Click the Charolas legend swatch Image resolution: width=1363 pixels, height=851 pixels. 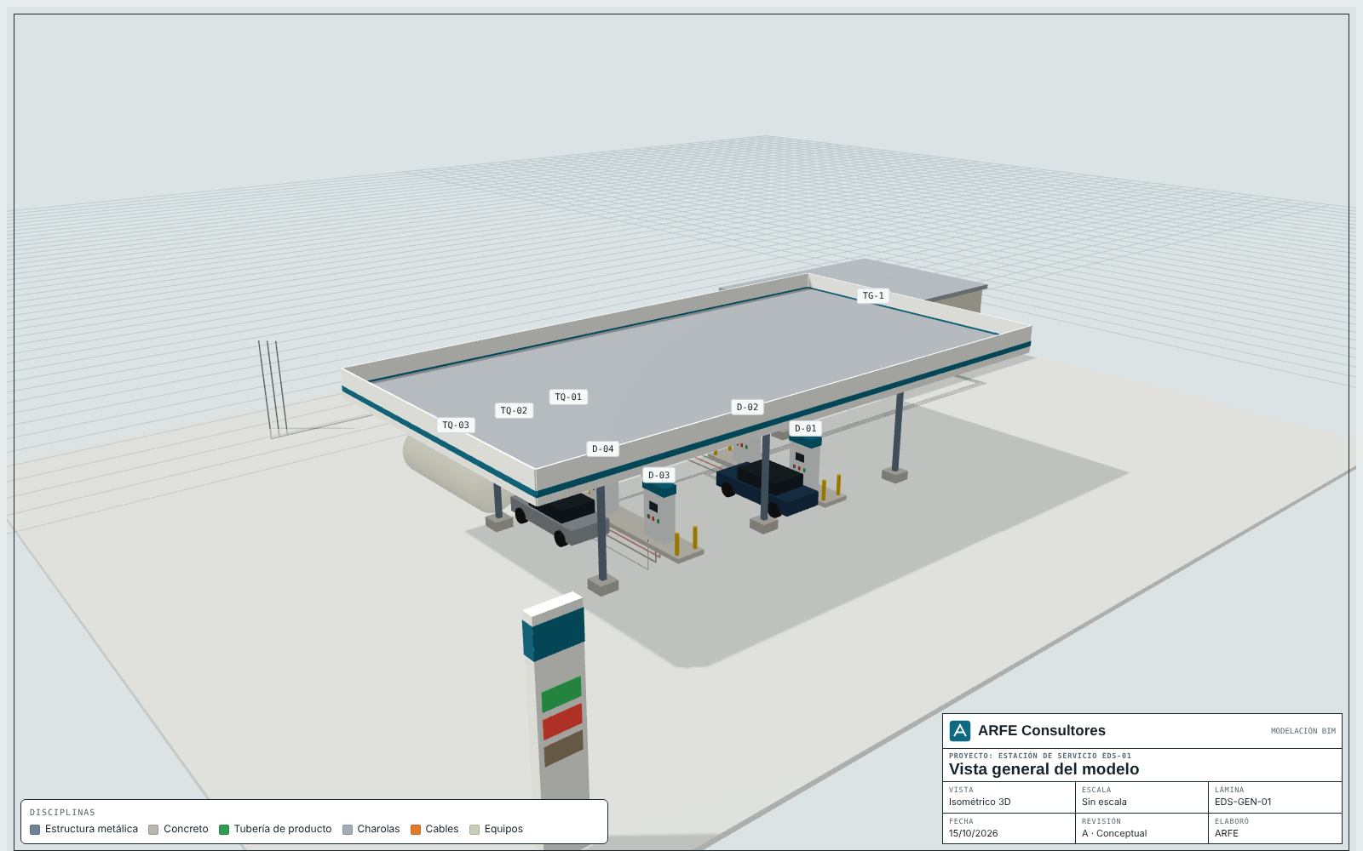348,830
